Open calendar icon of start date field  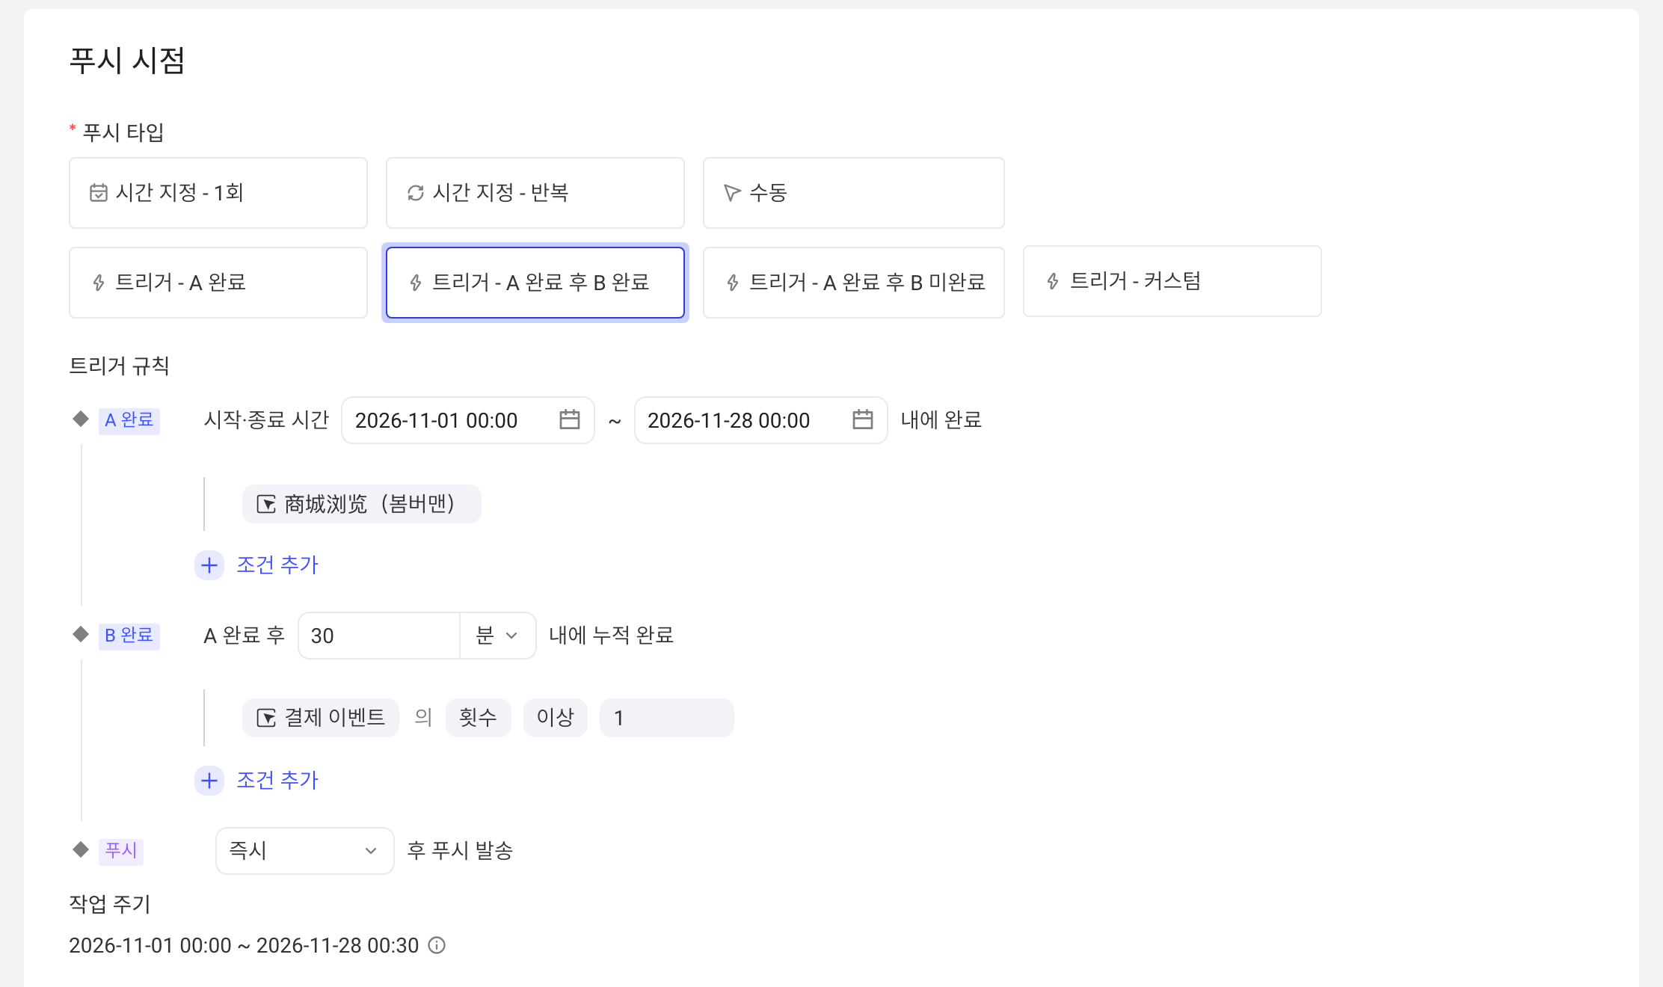point(570,420)
